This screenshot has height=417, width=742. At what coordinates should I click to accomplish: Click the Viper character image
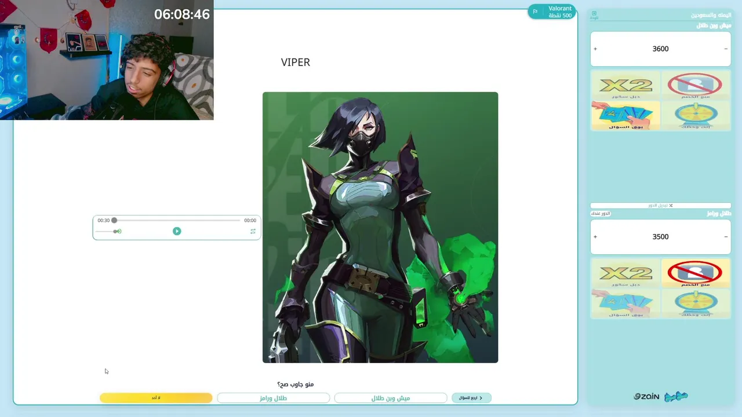point(380,228)
